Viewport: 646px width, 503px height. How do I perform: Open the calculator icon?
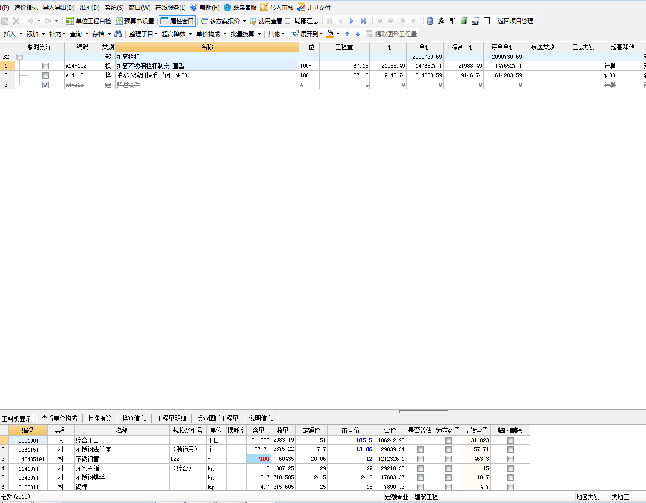[x=430, y=21]
